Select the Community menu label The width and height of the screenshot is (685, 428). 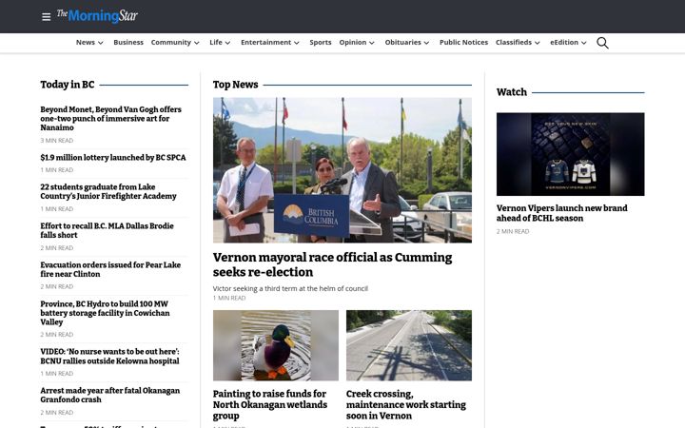click(171, 43)
